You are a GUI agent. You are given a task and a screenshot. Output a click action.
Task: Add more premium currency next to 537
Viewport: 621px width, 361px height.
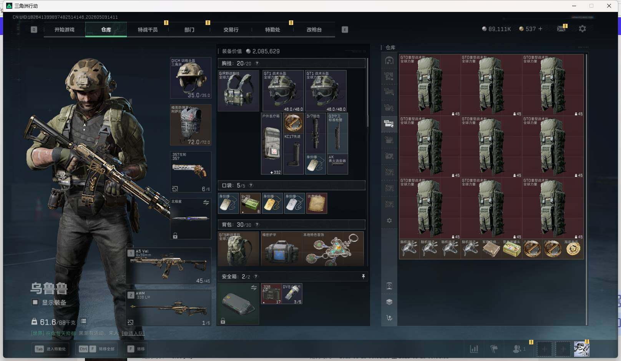540,29
